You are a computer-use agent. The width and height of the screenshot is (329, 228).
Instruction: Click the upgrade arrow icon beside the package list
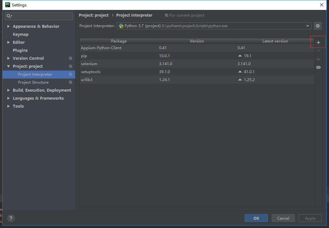(318, 59)
